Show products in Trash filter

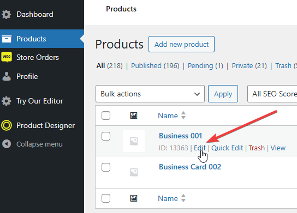tap(286, 66)
